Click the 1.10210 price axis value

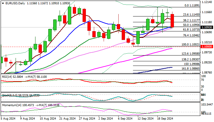207,42
